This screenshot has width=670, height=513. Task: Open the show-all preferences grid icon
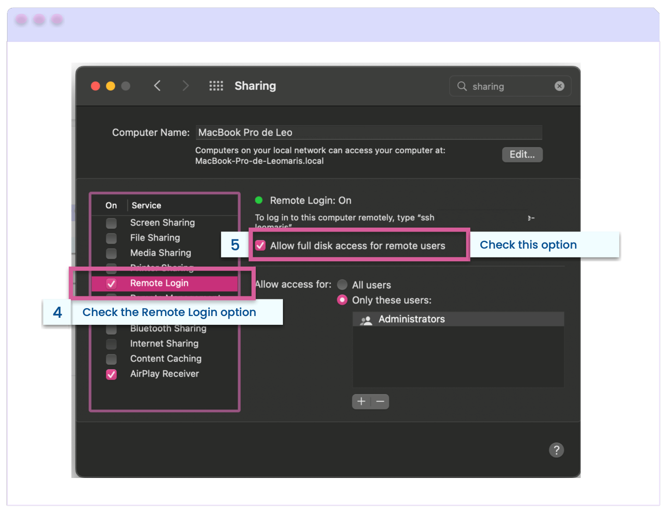pyautogui.click(x=216, y=86)
